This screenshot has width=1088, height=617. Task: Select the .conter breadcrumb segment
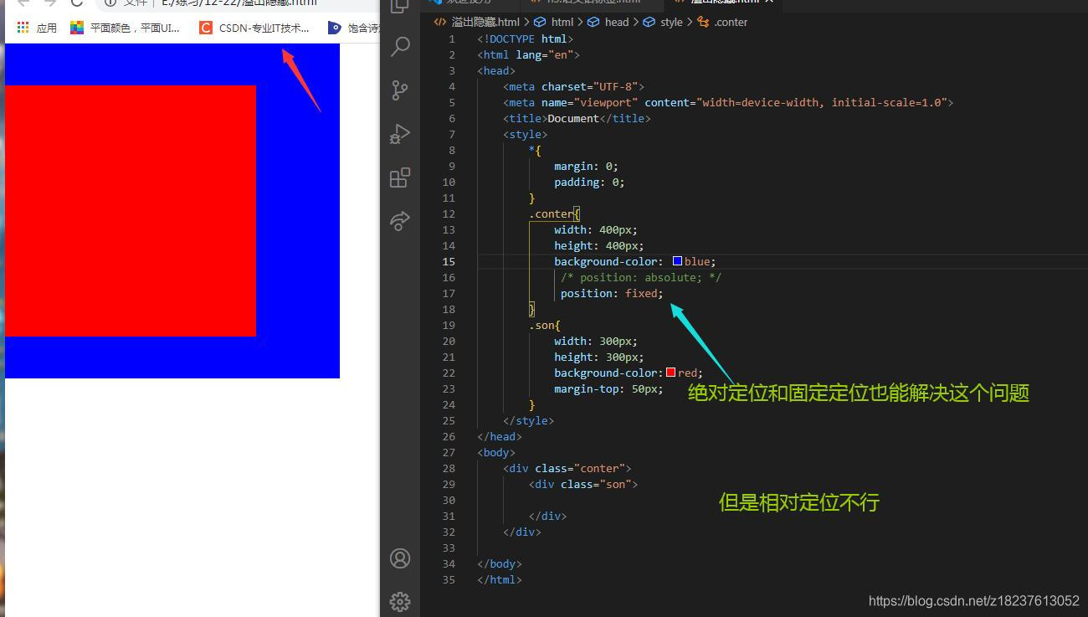point(723,22)
